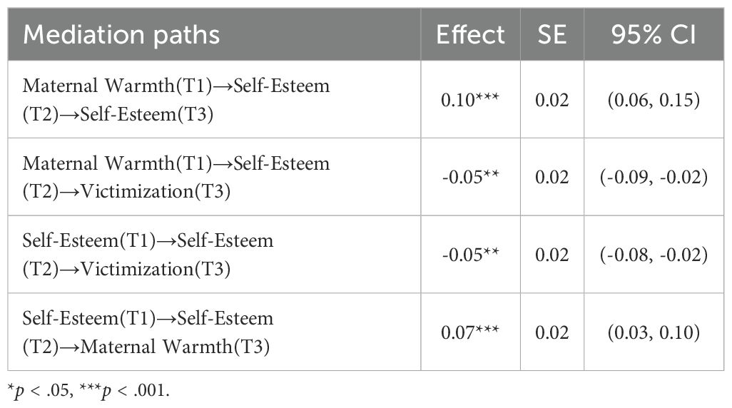
Task: Click the Maternal Warmth to Victimization(T3) path cell
Action: click(176, 178)
